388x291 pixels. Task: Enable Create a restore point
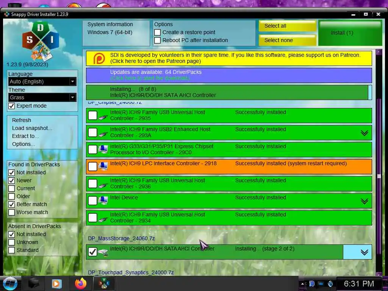tap(157, 33)
